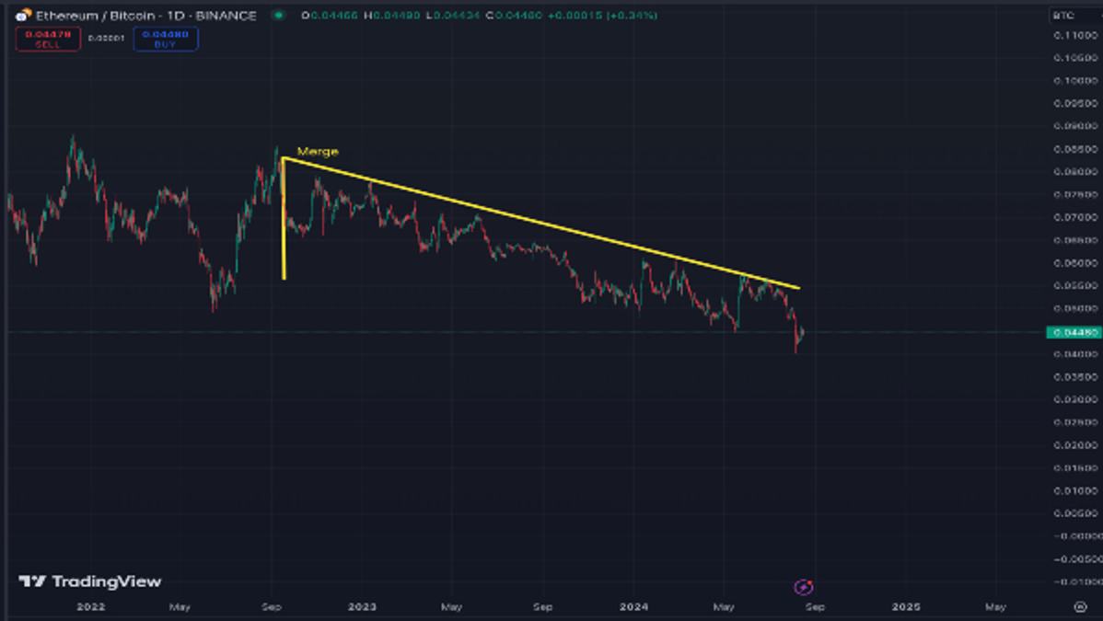Image resolution: width=1103 pixels, height=621 pixels.
Task: Open the Ethereum / Bitcoin symbol title
Action: coord(145,16)
